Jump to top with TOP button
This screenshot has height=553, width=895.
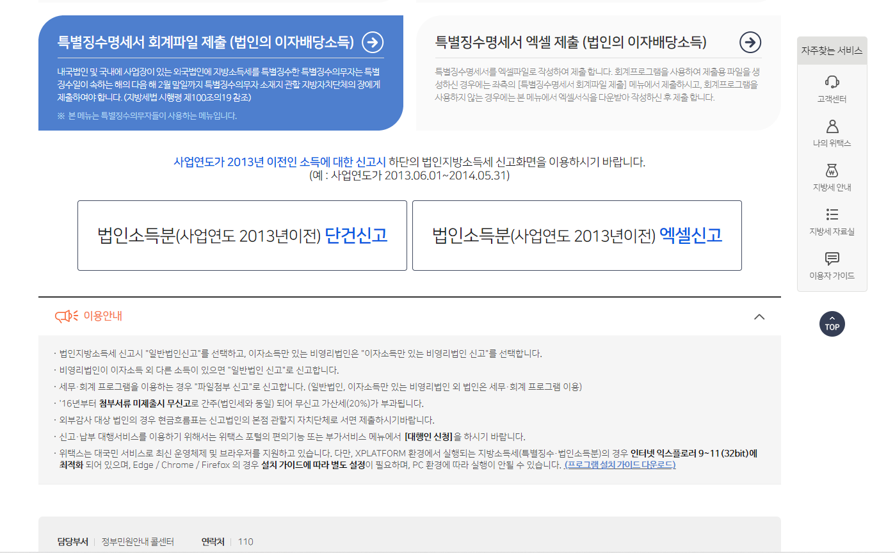[x=832, y=324]
